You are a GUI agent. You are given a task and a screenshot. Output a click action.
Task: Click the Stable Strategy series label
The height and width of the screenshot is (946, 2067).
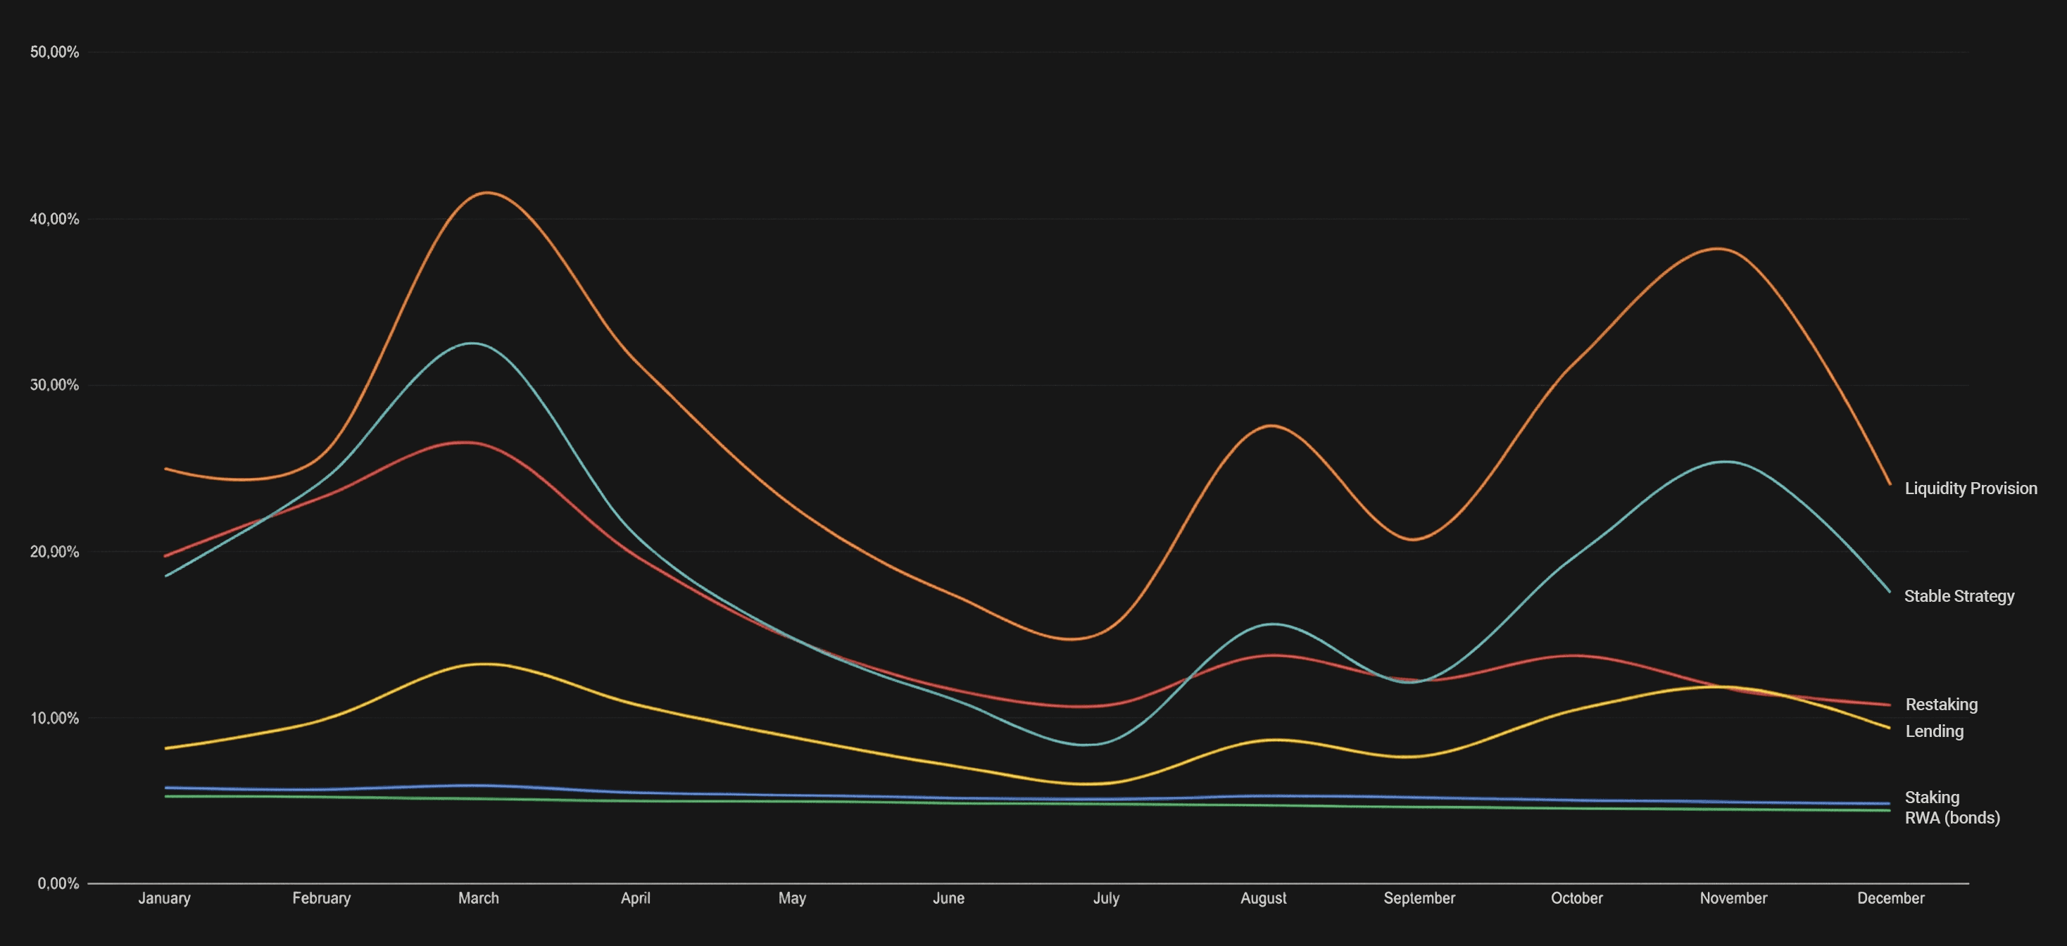[1959, 595]
